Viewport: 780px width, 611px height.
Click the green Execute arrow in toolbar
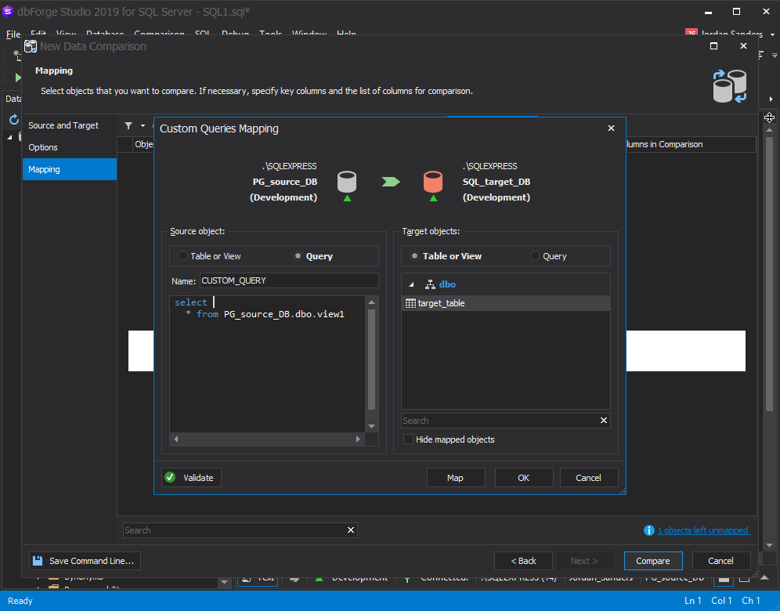18,78
